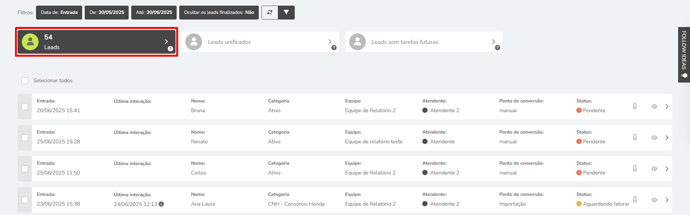Check the box for Carlos's lead
690x215 pixels.
coord(25,169)
